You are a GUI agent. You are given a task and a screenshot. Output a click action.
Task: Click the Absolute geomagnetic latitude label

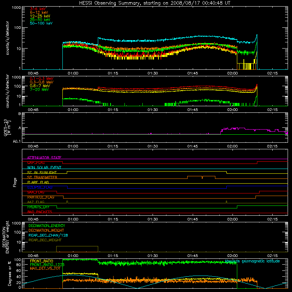(252, 261)
